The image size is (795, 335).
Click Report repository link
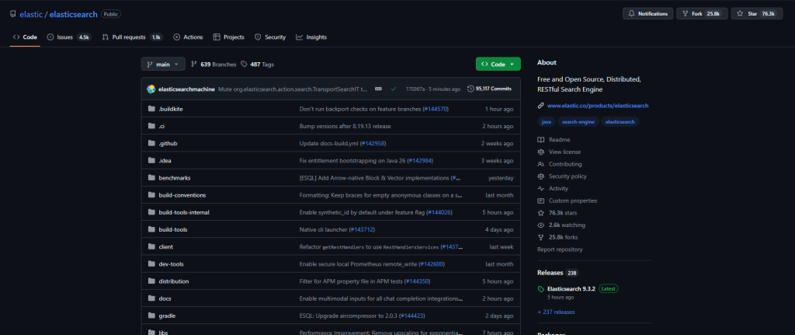pos(560,250)
